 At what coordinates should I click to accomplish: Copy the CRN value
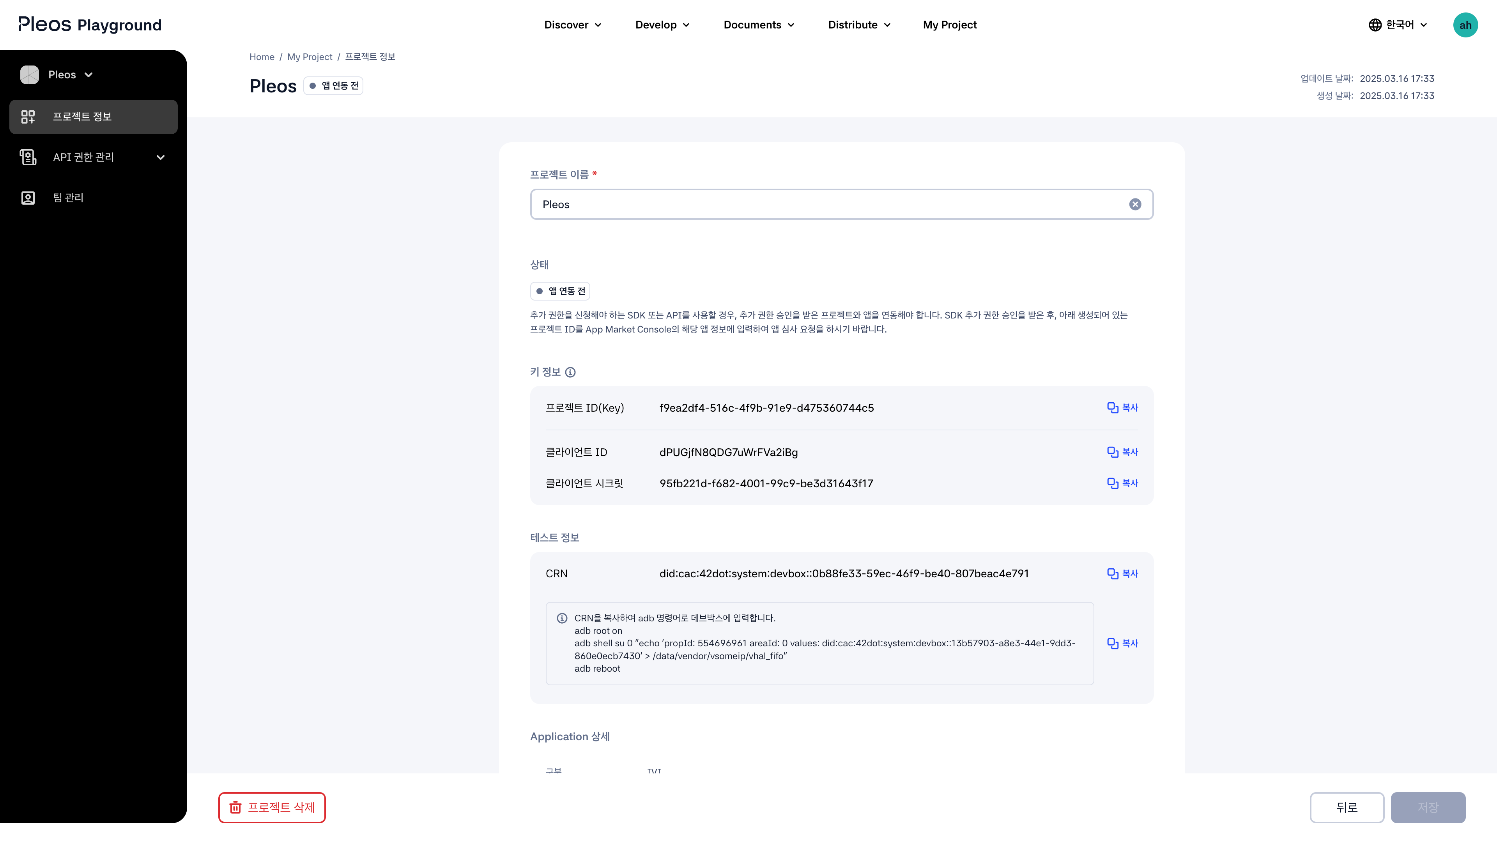[1122, 573]
